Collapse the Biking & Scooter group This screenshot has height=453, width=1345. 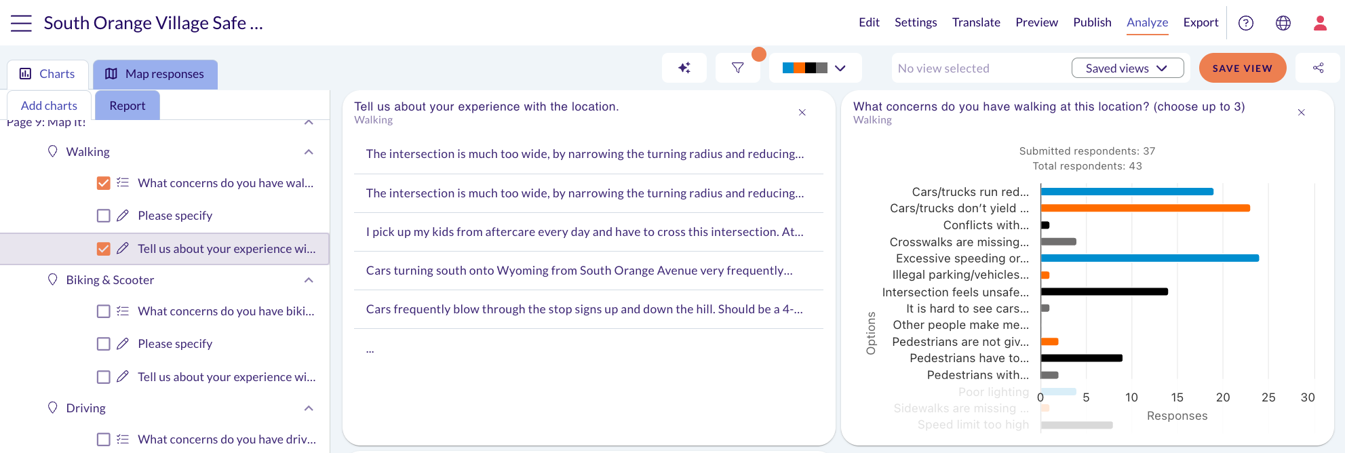[309, 280]
